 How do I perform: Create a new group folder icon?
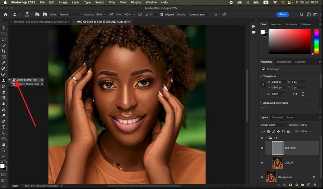tap(302, 185)
